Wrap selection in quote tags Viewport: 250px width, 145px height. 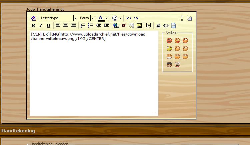click(x=149, y=26)
